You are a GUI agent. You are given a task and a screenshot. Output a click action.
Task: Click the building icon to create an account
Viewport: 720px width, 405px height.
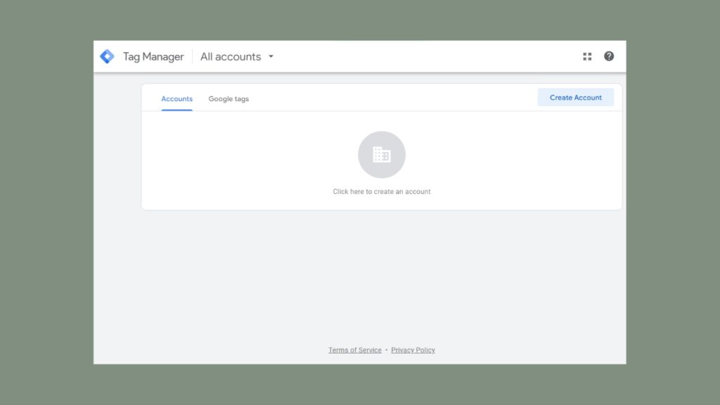[x=382, y=155]
